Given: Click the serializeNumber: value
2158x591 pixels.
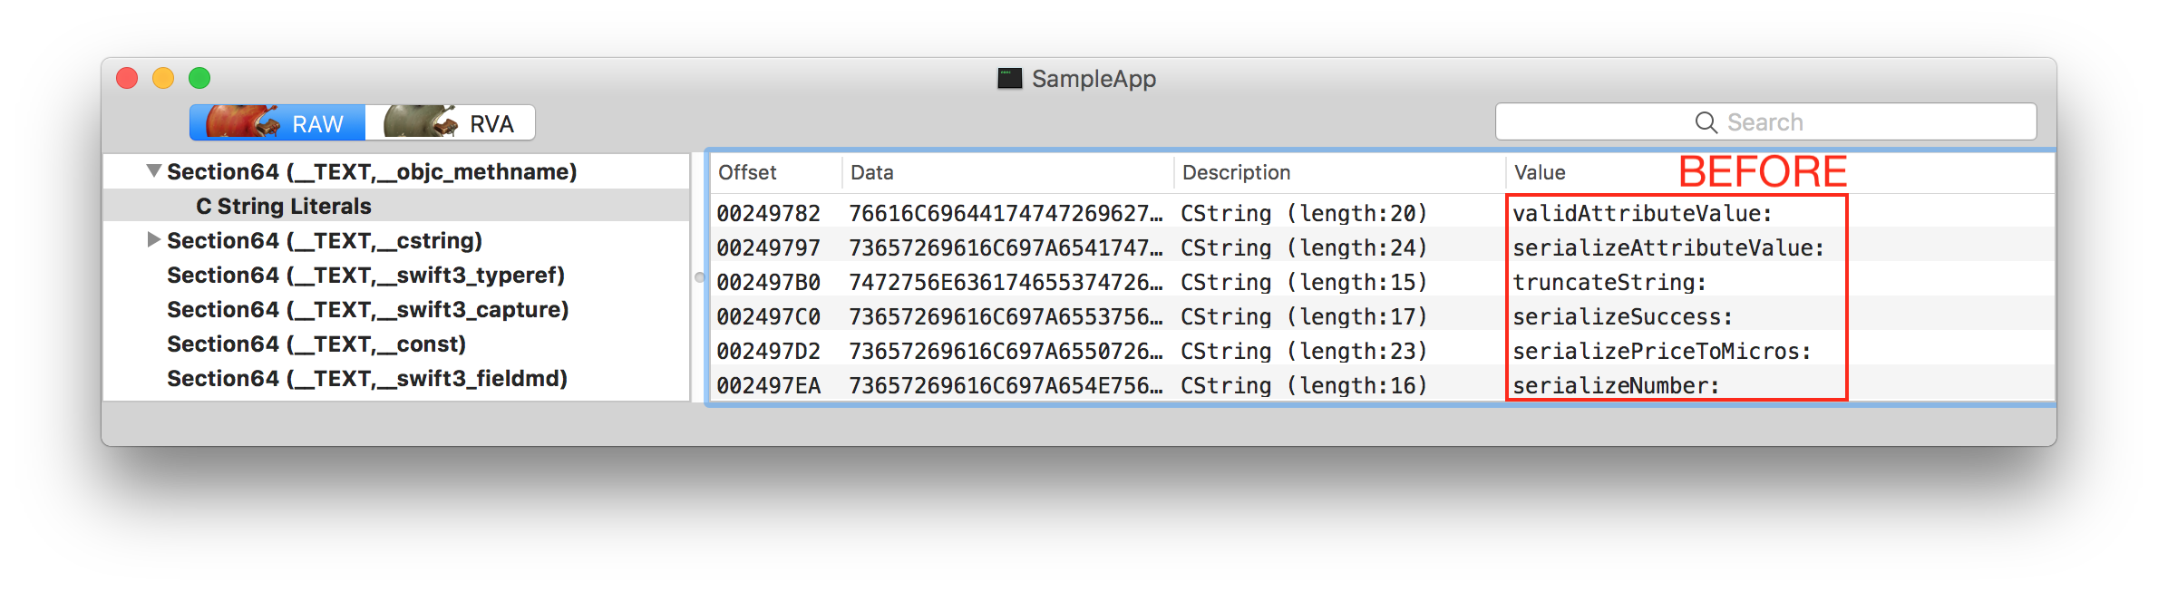Looking at the screenshot, I should [1616, 385].
